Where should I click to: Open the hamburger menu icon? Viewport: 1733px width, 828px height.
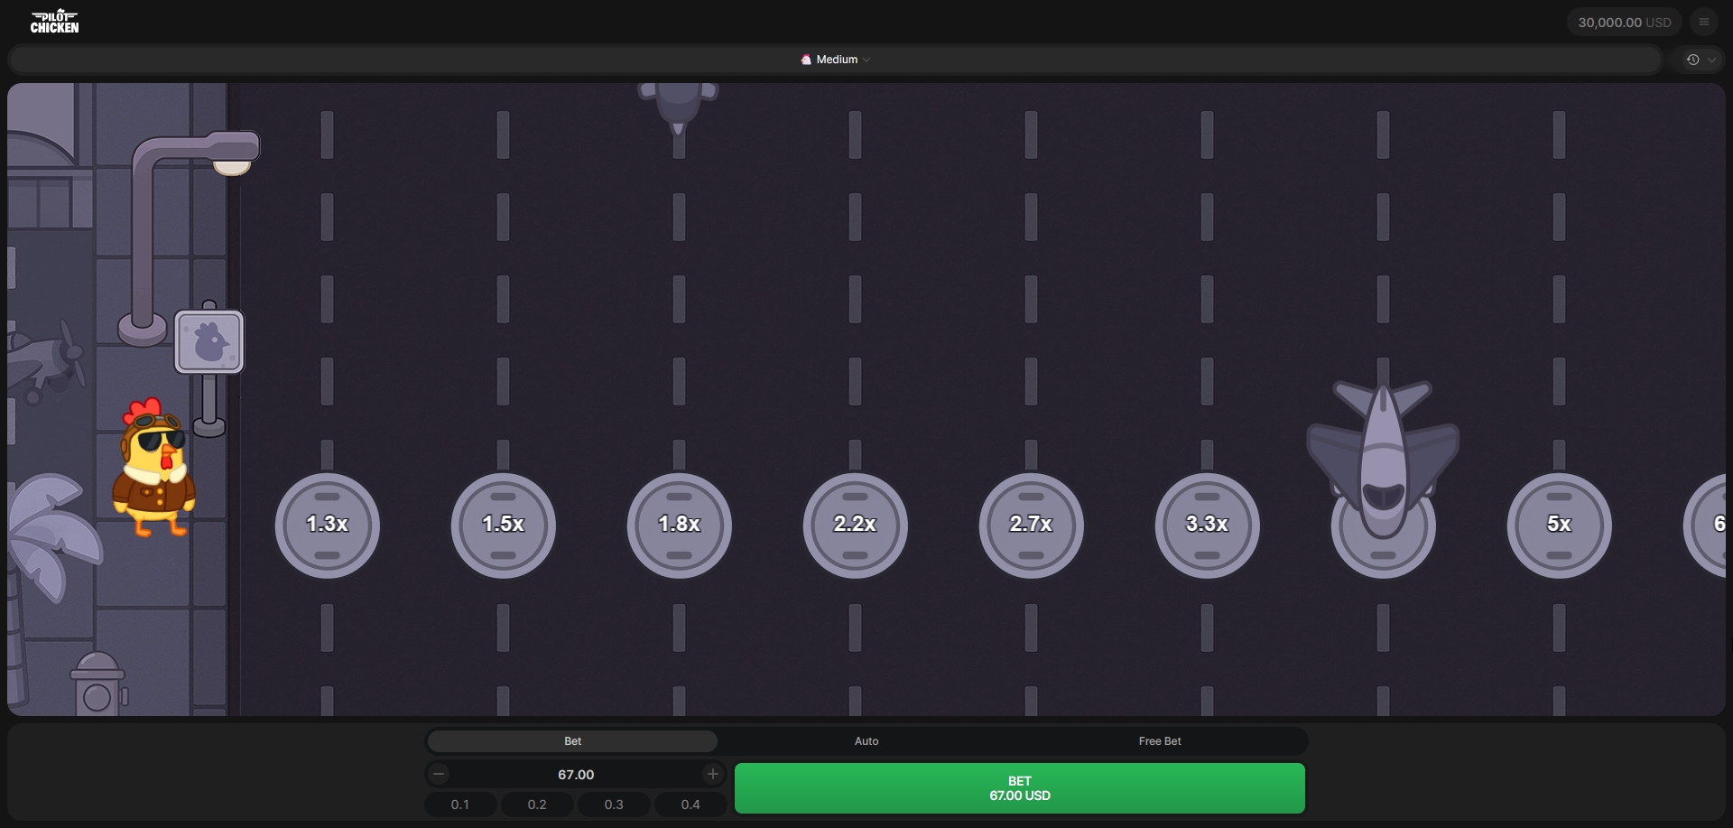click(x=1703, y=22)
